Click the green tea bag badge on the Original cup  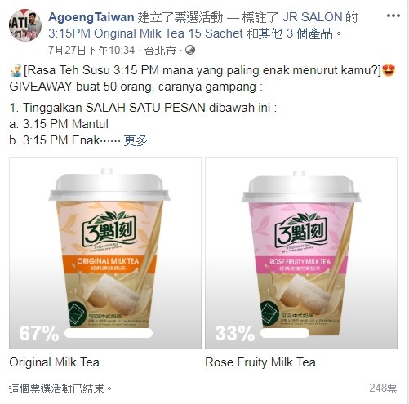(77, 313)
